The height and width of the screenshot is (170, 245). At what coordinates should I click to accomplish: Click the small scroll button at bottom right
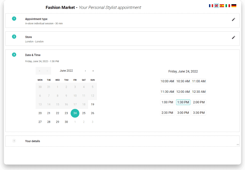click(x=238, y=145)
